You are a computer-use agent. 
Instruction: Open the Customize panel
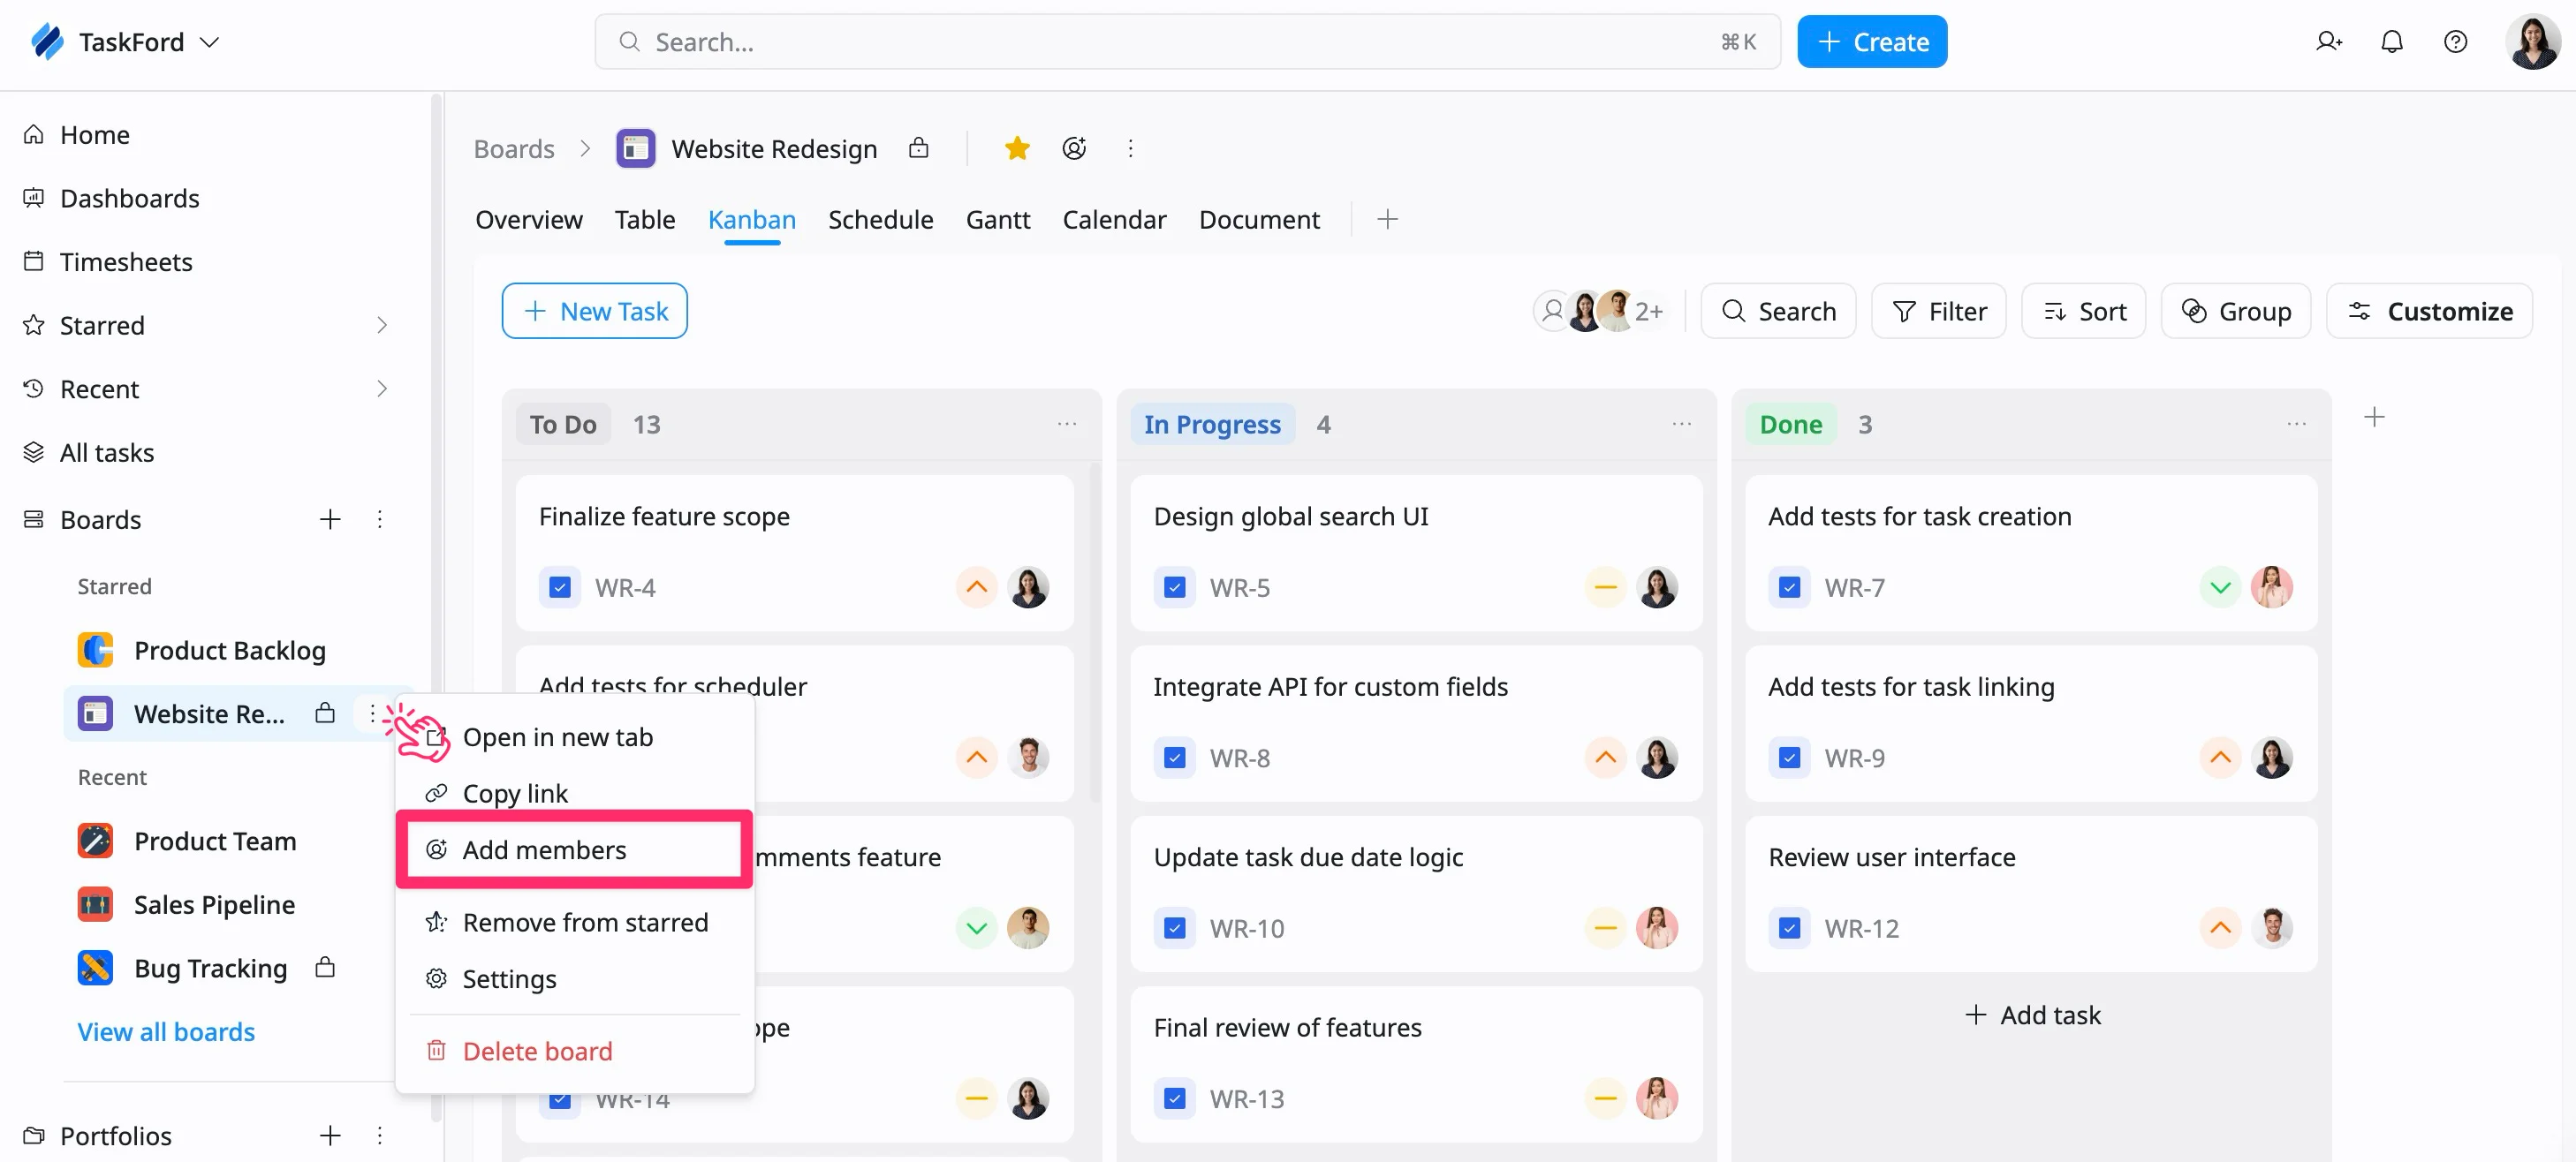[x=2429, y=311]
